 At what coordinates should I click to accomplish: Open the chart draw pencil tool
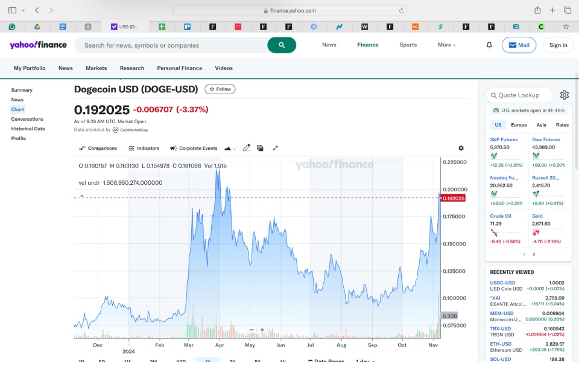click(246, 148)
